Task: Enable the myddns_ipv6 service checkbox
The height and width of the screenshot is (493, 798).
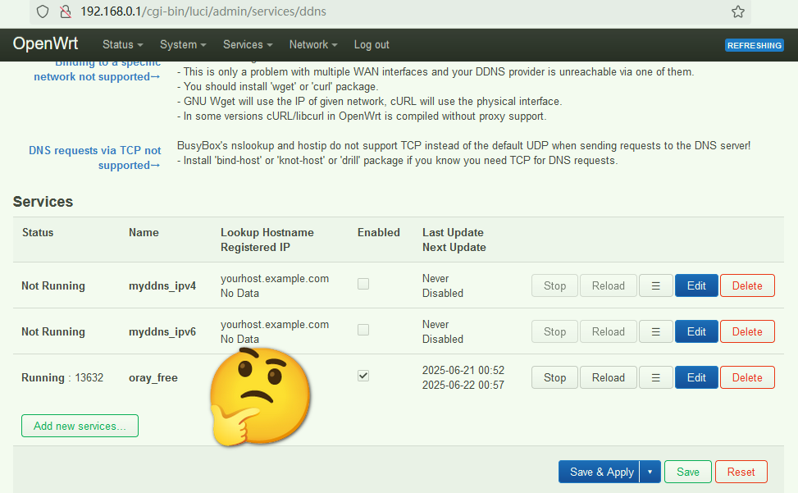Action: [x=363, y=330]
